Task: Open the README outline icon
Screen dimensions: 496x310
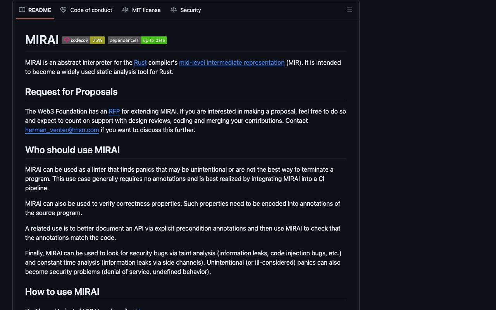Action: tap(350, 10)
